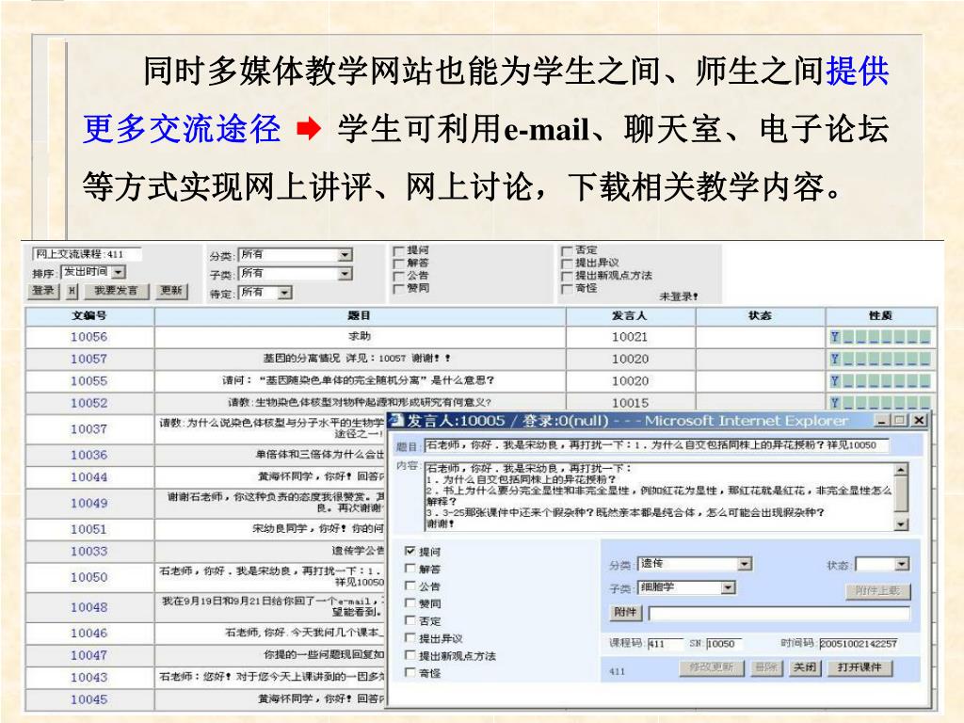The width and height of the screenshot is (964, 723).
Task: Click inside the 内容 text area
Action: coord(660,497)
